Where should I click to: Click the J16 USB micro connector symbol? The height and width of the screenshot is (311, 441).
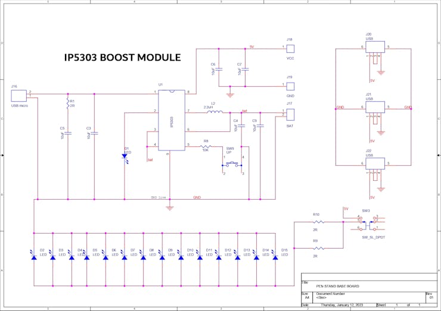pos(19,96)
